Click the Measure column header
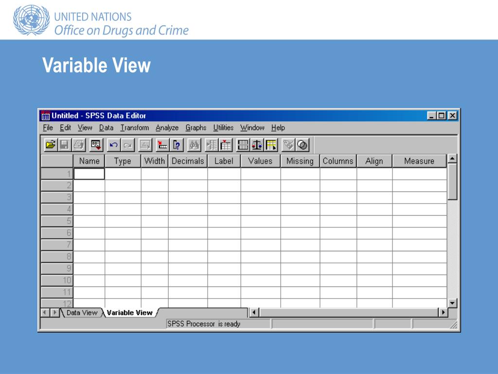 click(x=420, y=161)
